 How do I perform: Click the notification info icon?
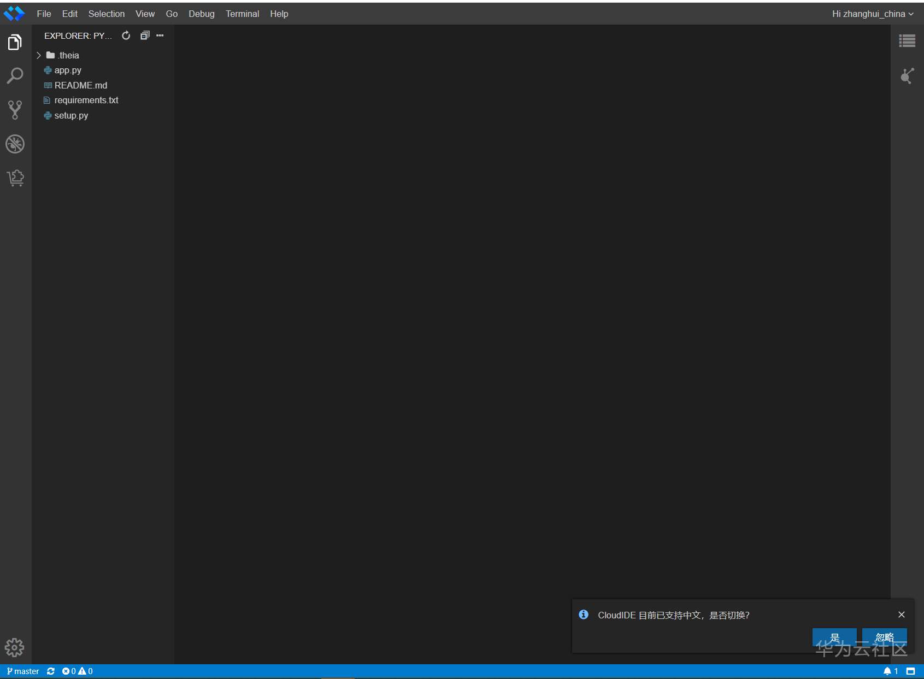(584, 615)
